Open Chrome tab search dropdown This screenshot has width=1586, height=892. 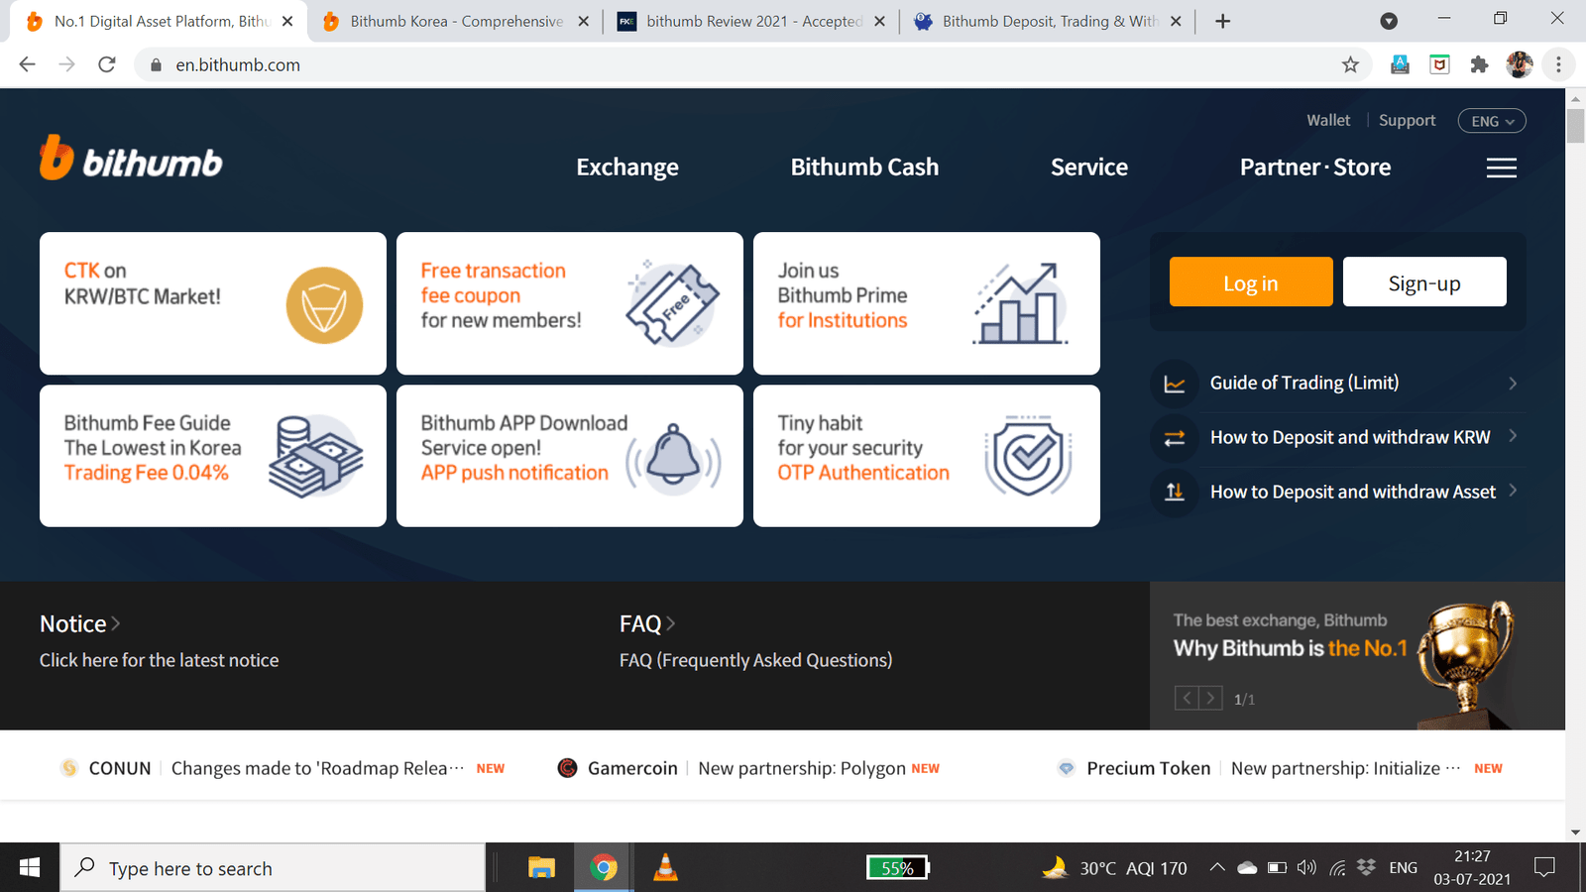click(x=1389, y=21)
